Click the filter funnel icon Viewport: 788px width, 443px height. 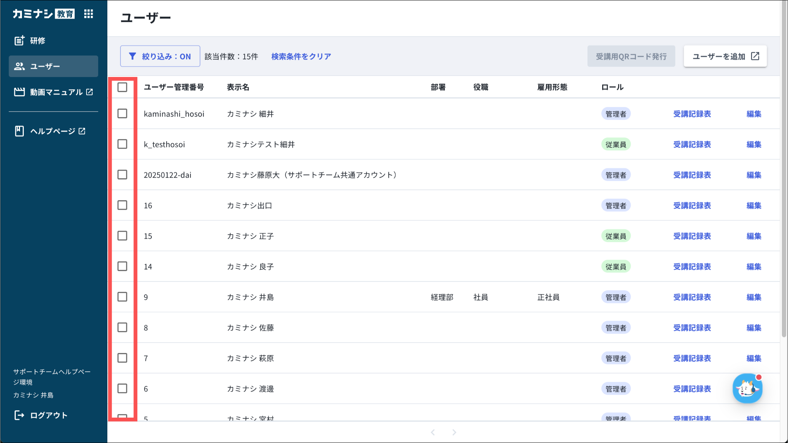click(132, 56)
